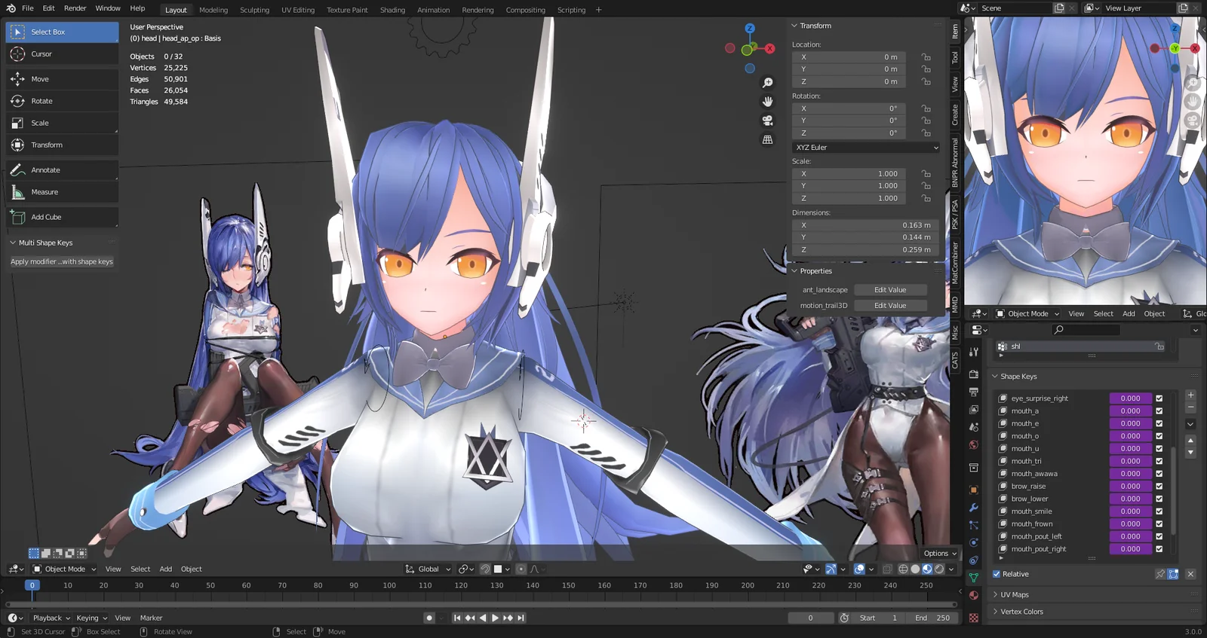Switch to the UV Editing workspace tab
Image resolution: width=1207 pixels, height=638 pixels.
298,10
